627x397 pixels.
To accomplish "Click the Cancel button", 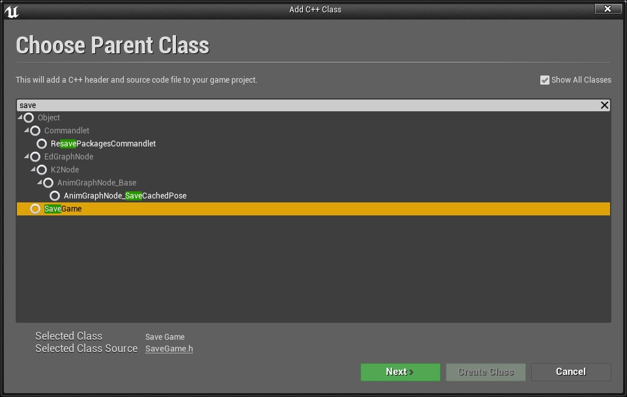I will tap(571, 372).
